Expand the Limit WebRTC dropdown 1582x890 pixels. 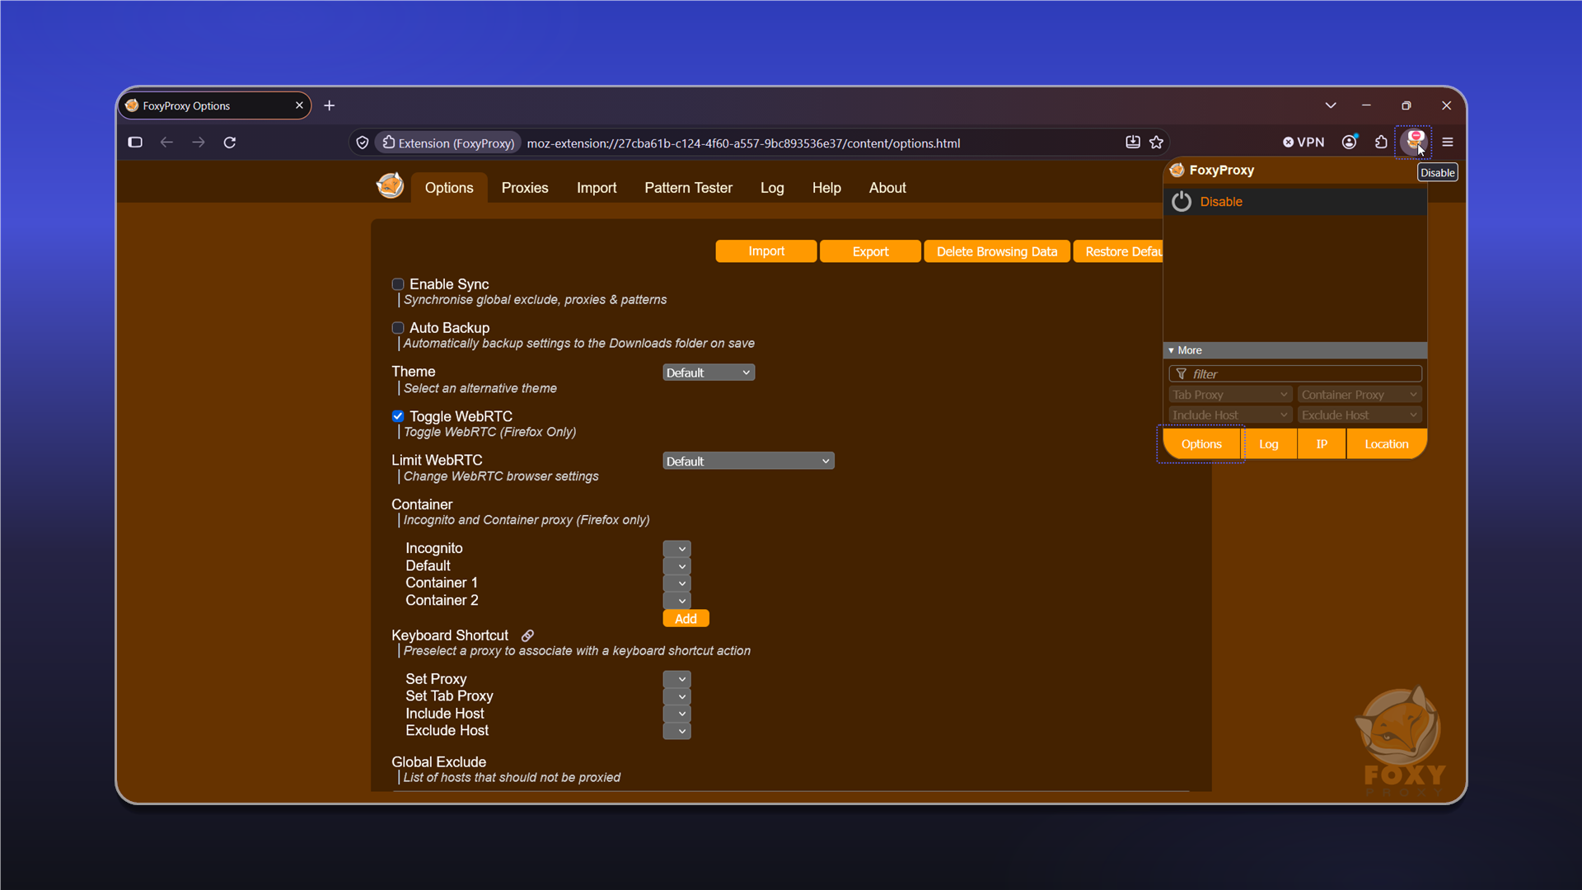(748, 461)
